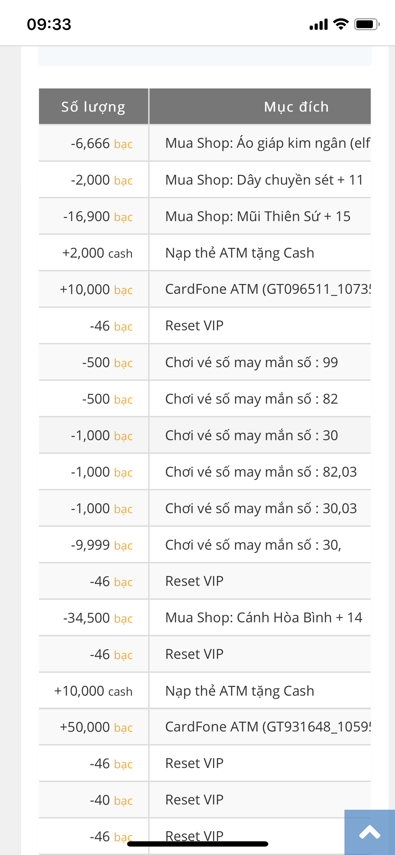
Task: Tap the home indicator bar at bottom
Action: (x=198, y=844)
